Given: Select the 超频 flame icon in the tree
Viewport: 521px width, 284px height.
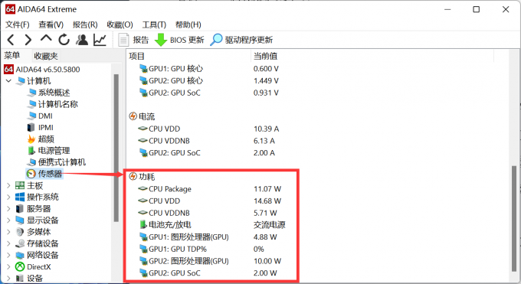Looking at the screenshot, I should pyautogui.click(x=31, y=139).
